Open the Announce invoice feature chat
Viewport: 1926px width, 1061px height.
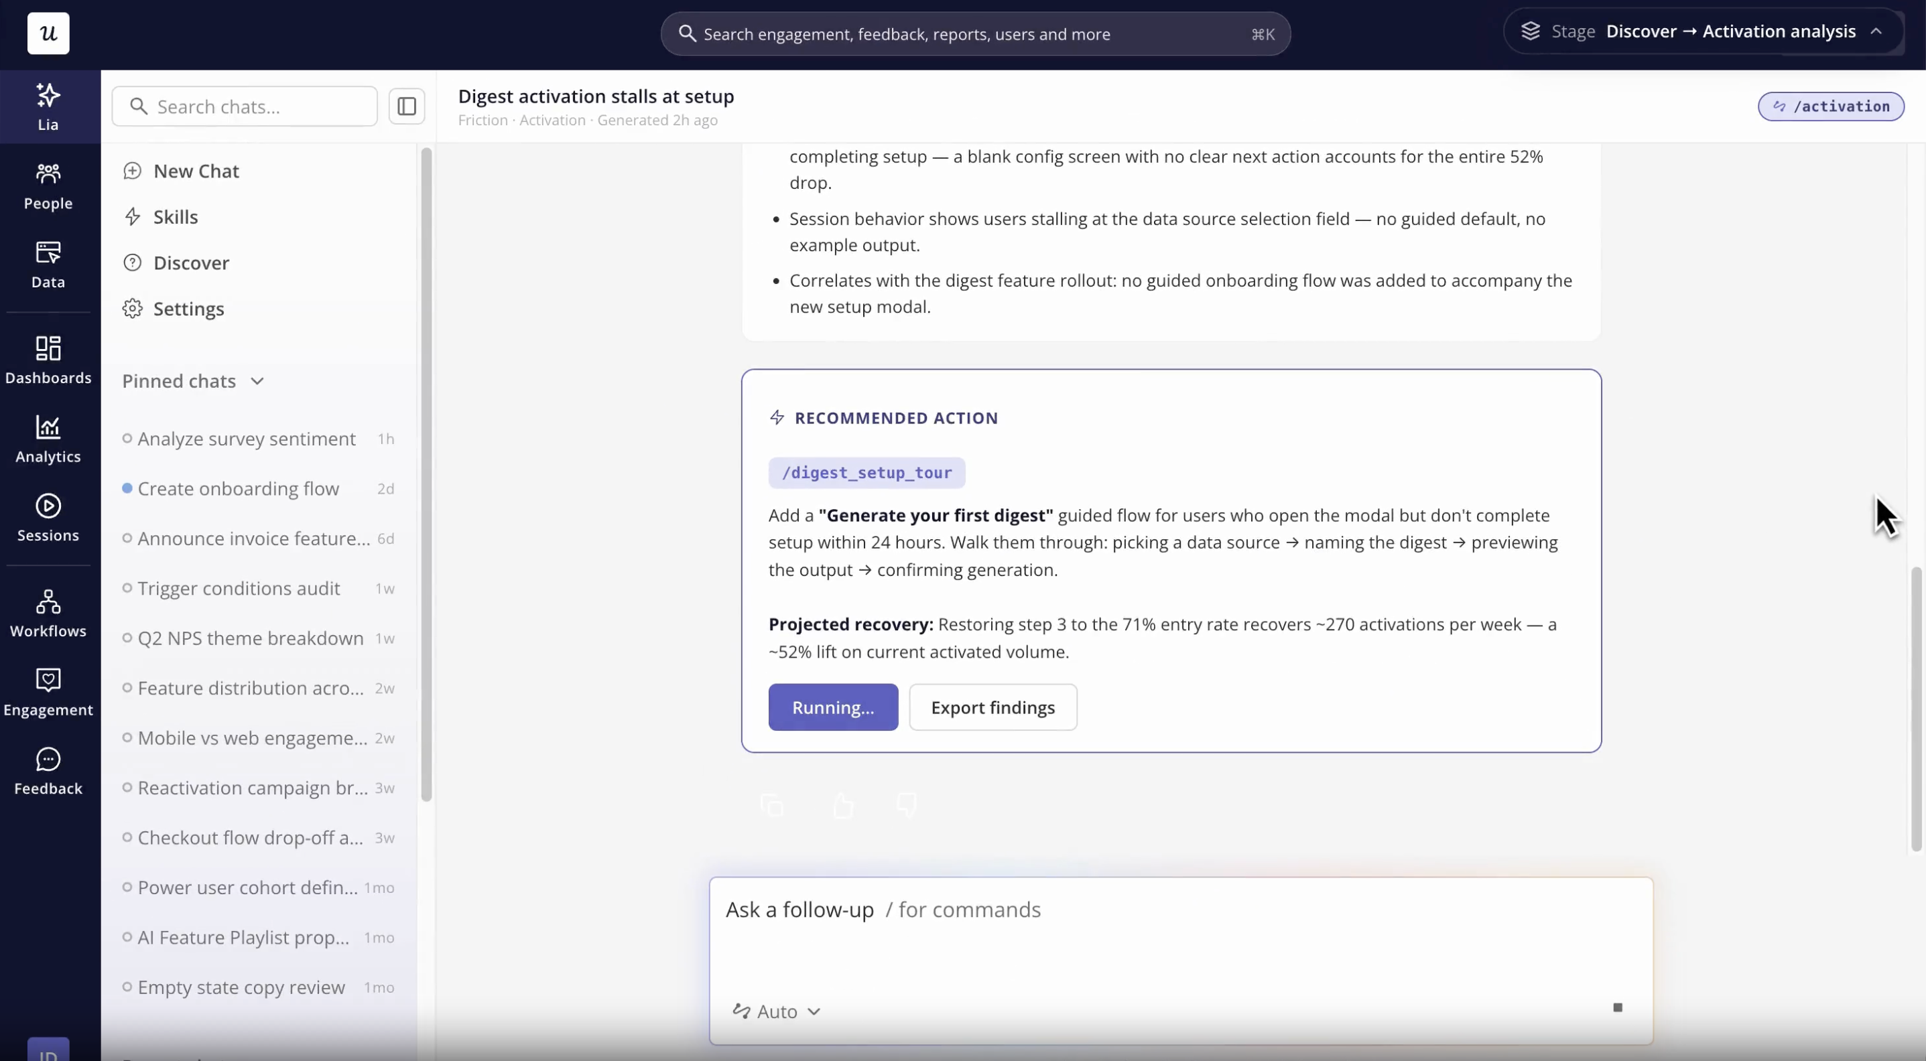coord(259,539)
